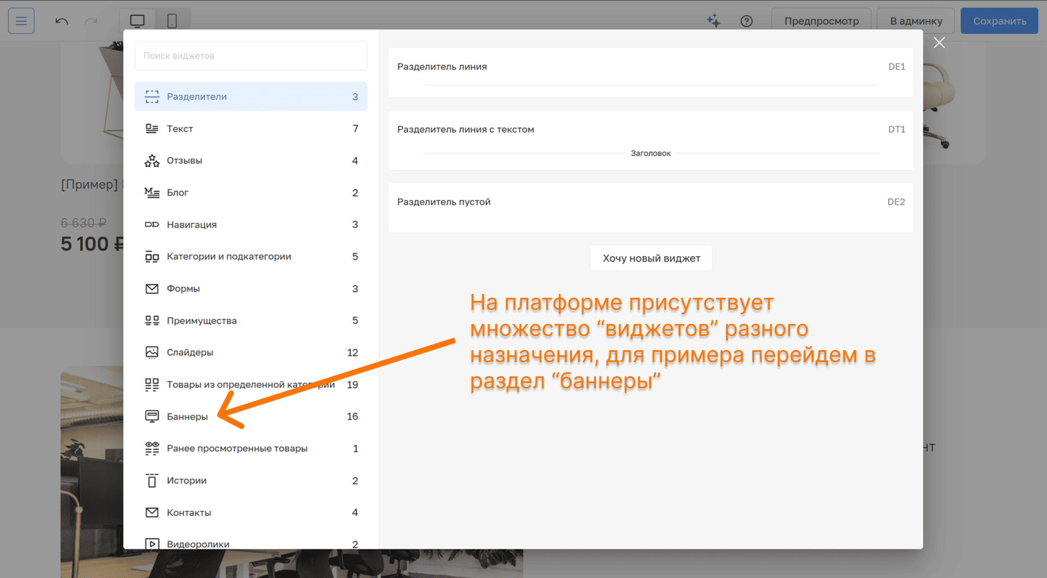
Task: Add the Разделитель линия widget
Action: coord(650,73)
